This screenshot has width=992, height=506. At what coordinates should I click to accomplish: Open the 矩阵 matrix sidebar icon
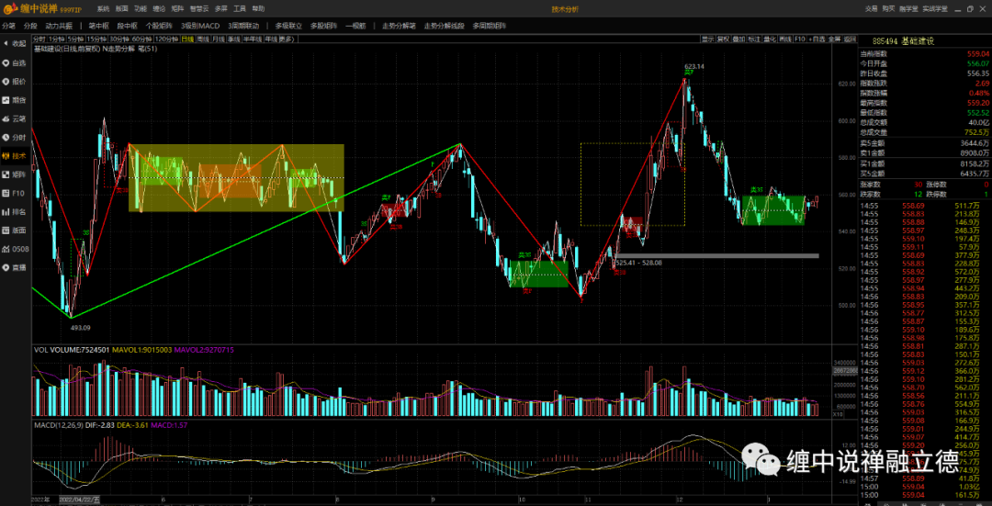click(x=15, y=174)
